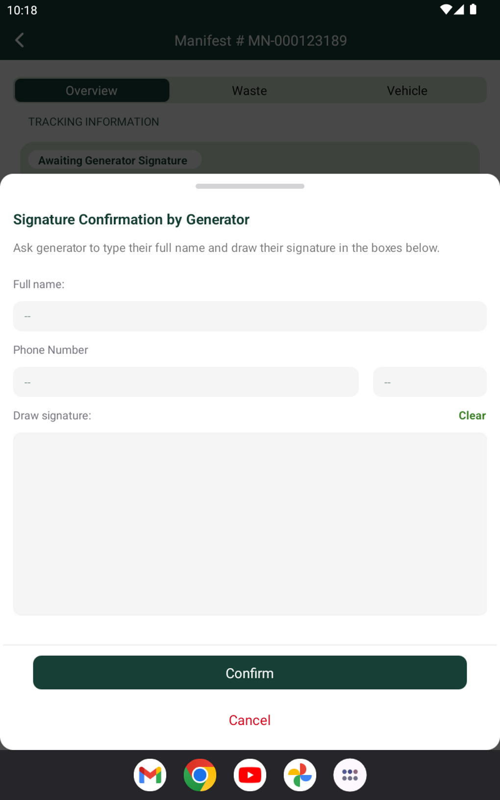Open Google Photos
This screenshot has height=800, width=500.
pos(300,775)
